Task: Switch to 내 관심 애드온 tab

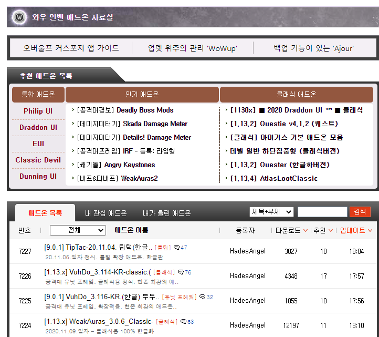Action: (106, 213)
